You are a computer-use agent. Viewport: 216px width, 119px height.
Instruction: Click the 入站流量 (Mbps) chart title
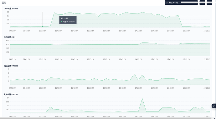tap(11, 94)
